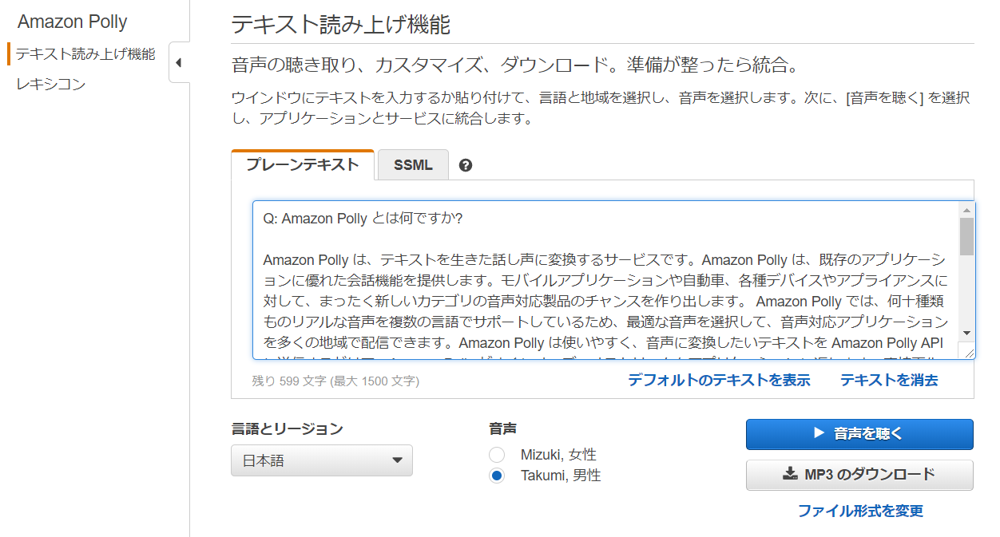Click the text area scrollbar thumb
Image resolution: width=1000 pixels, height=537 pixels.
(966, 236)
